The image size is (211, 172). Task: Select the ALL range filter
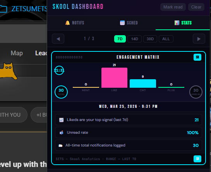pos(166,39)
